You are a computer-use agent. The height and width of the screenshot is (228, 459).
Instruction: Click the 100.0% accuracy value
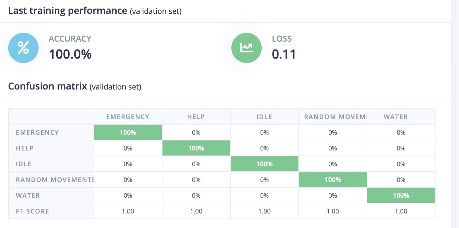pos(70,54)
